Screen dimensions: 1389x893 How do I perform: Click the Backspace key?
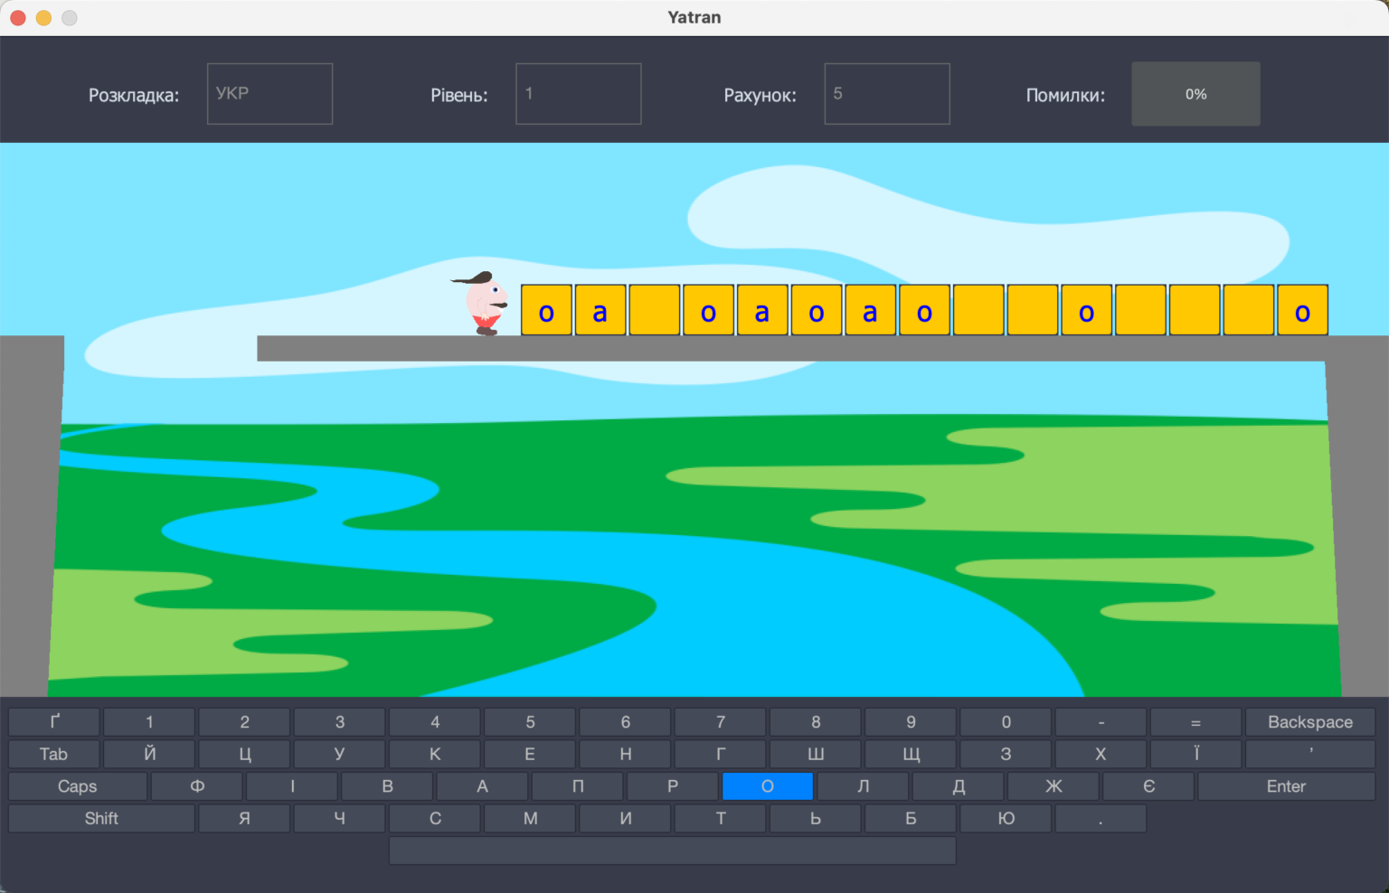pyautogui.click(x=1309, y=722)
